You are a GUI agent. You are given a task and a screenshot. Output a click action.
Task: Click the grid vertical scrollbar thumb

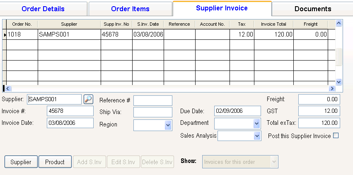pos(338,56)
